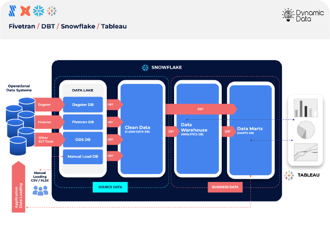Select the bar chart icon in the Tableau panel

305,108
